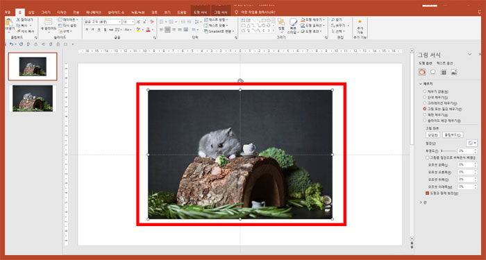
Task: Select the Gradient fill radio button
Action: click(x=424, y=103)
